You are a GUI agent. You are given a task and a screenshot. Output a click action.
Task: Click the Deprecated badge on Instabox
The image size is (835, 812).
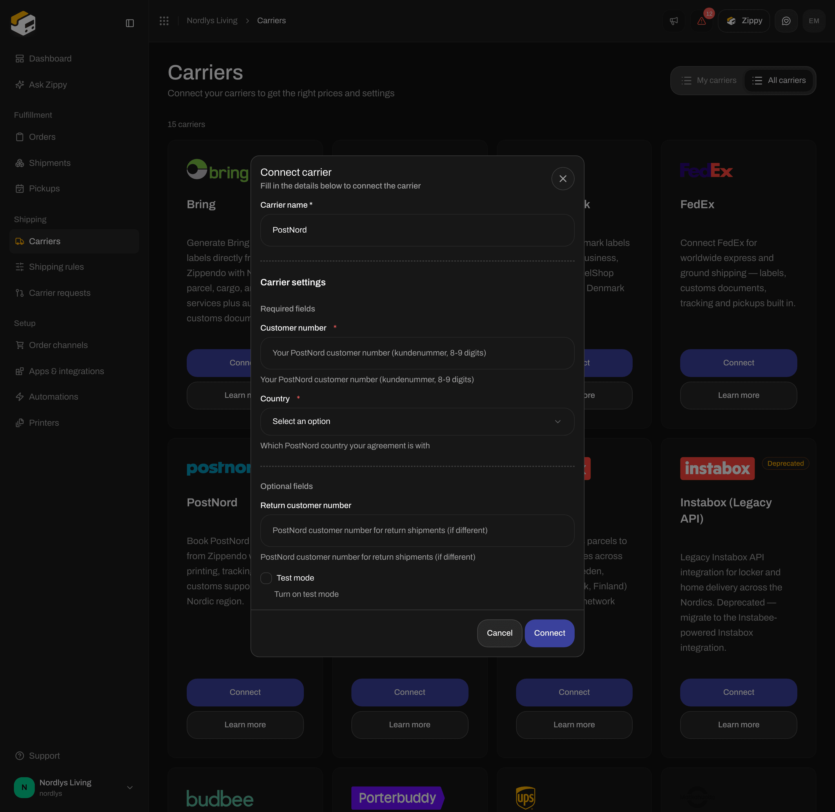point(785,464)
